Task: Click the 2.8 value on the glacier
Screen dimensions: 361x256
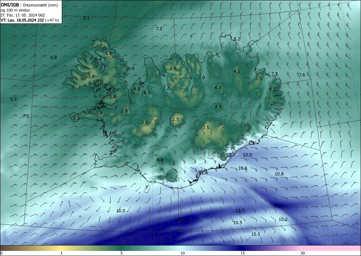Action: tap(145, 122)
